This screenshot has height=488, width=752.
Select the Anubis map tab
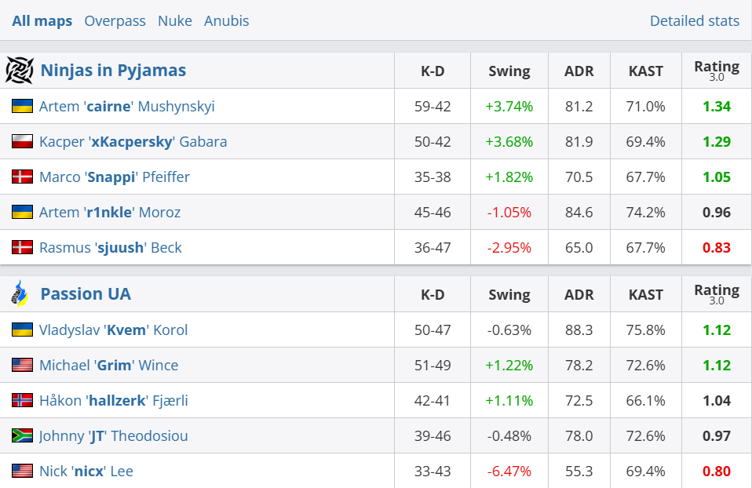point(226,21)
